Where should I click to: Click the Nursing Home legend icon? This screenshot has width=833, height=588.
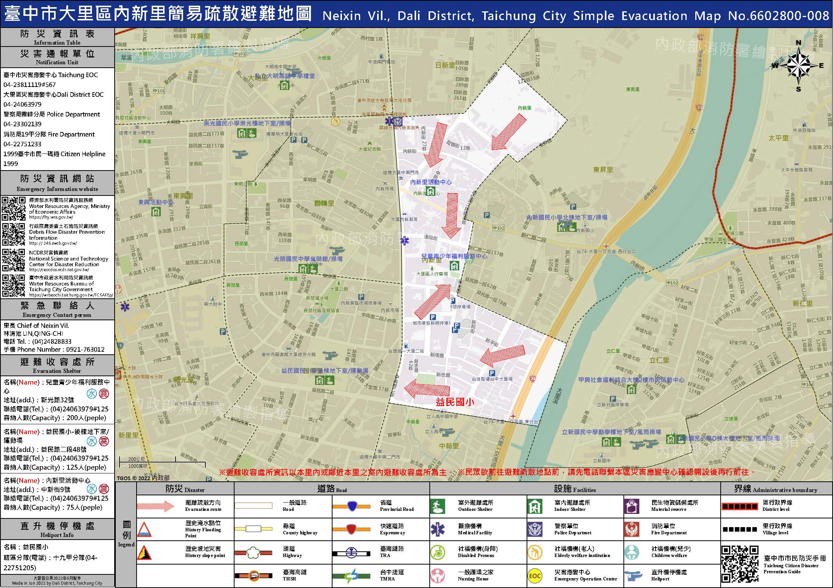tap(437, 576)
